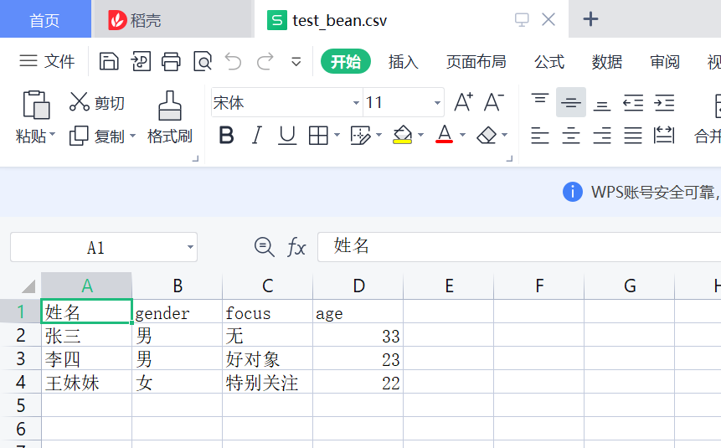This screenshot has width=721, height=448.
Task: Justify text alignment icon
Action: click(633, 135)
